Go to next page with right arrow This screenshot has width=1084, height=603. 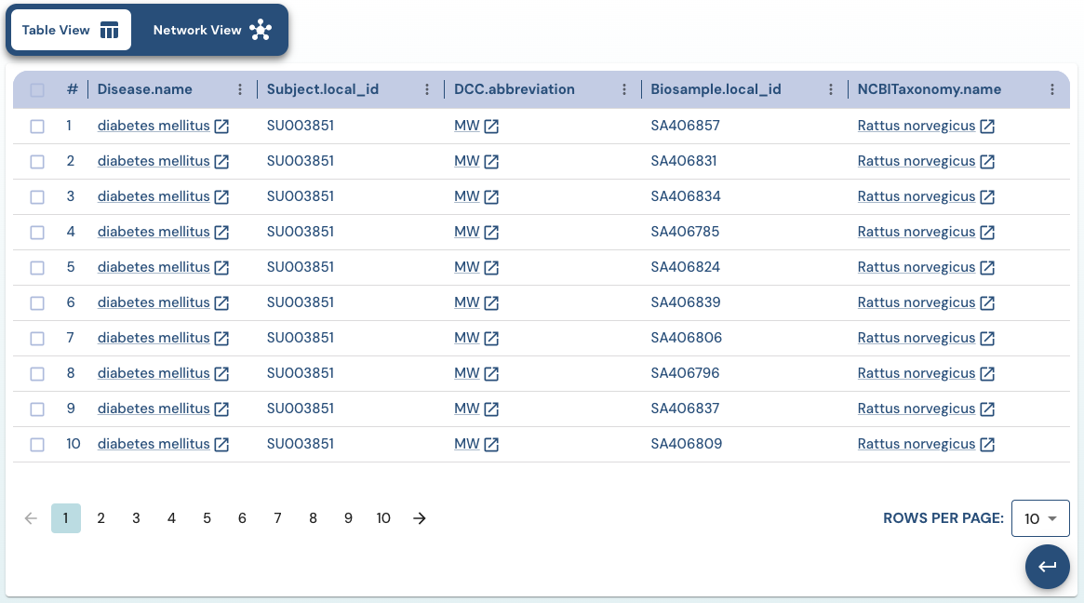click(x=420, y=518)
